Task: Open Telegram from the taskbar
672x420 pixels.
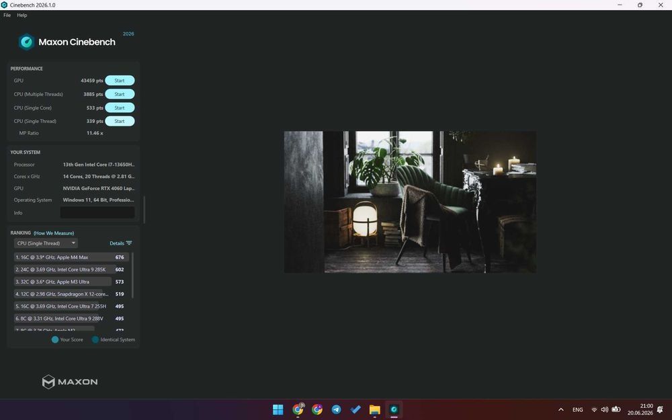Action: point(337,410)
